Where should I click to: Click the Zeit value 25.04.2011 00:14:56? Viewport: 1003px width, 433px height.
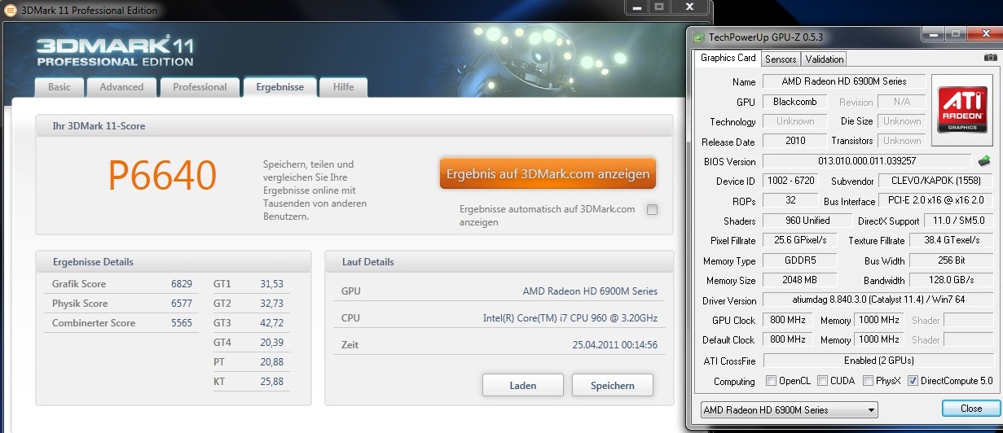[x=615, y=345]
